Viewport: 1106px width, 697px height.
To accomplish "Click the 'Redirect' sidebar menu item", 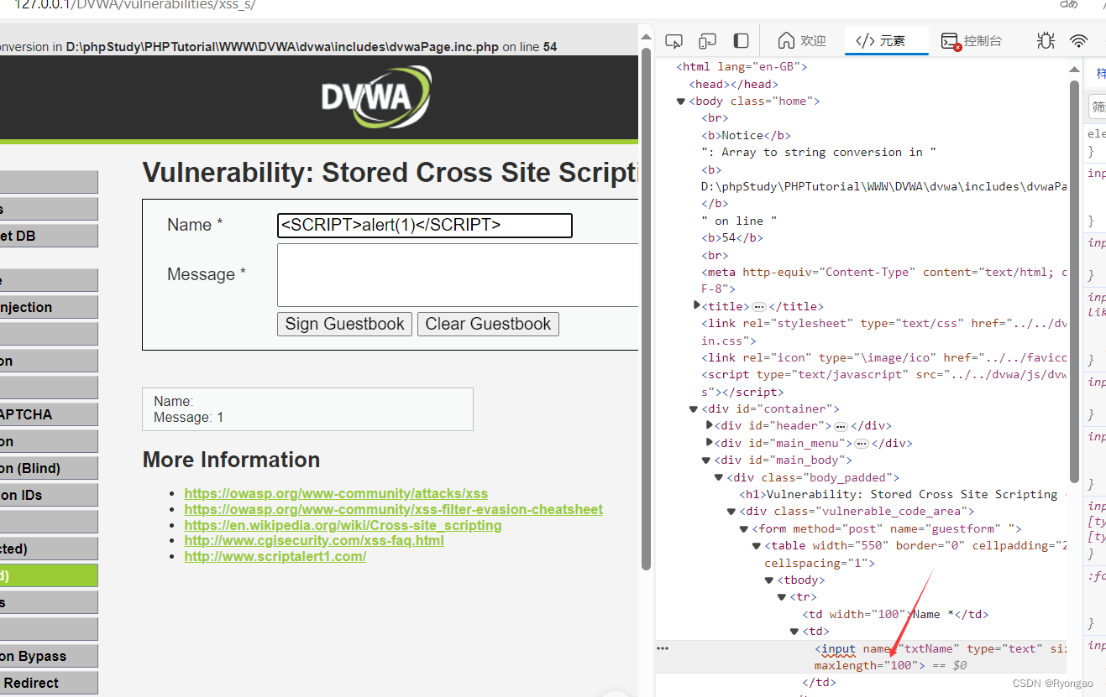I will (49, 683).
